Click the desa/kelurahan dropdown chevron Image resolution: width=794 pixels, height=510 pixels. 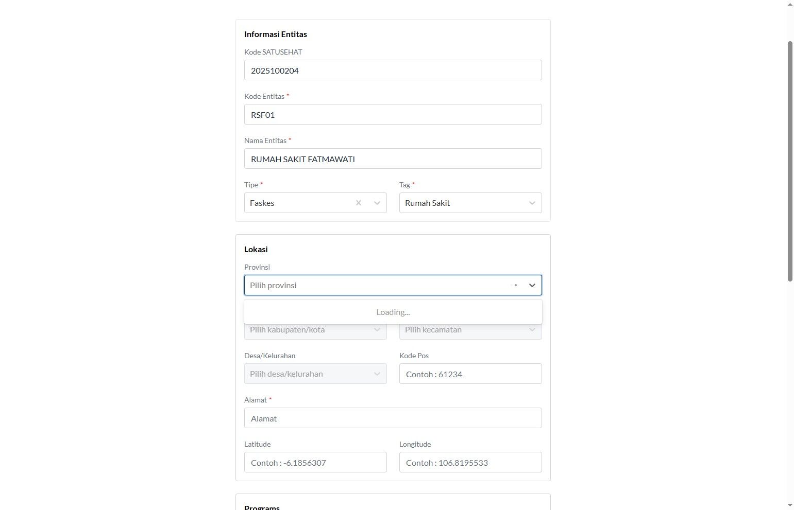[377, 374]
